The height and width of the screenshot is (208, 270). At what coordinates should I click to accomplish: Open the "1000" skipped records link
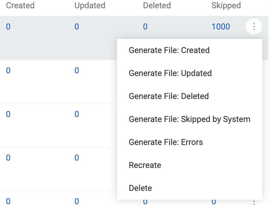pyautogui.click(x=221, y=26)
